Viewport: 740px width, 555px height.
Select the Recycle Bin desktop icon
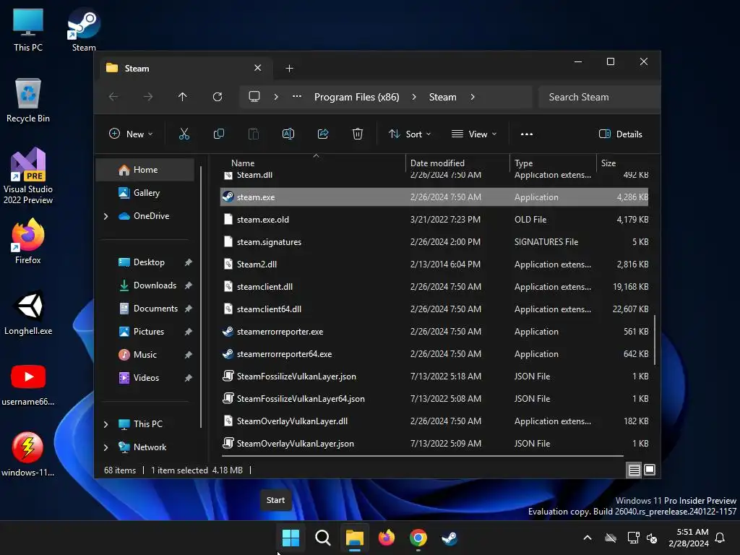pyautogui.click(x=28, y=100)
